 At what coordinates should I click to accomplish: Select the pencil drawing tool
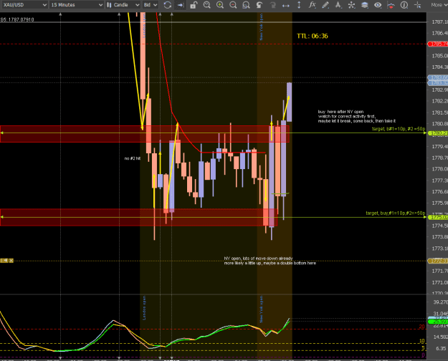click(325, 5)
